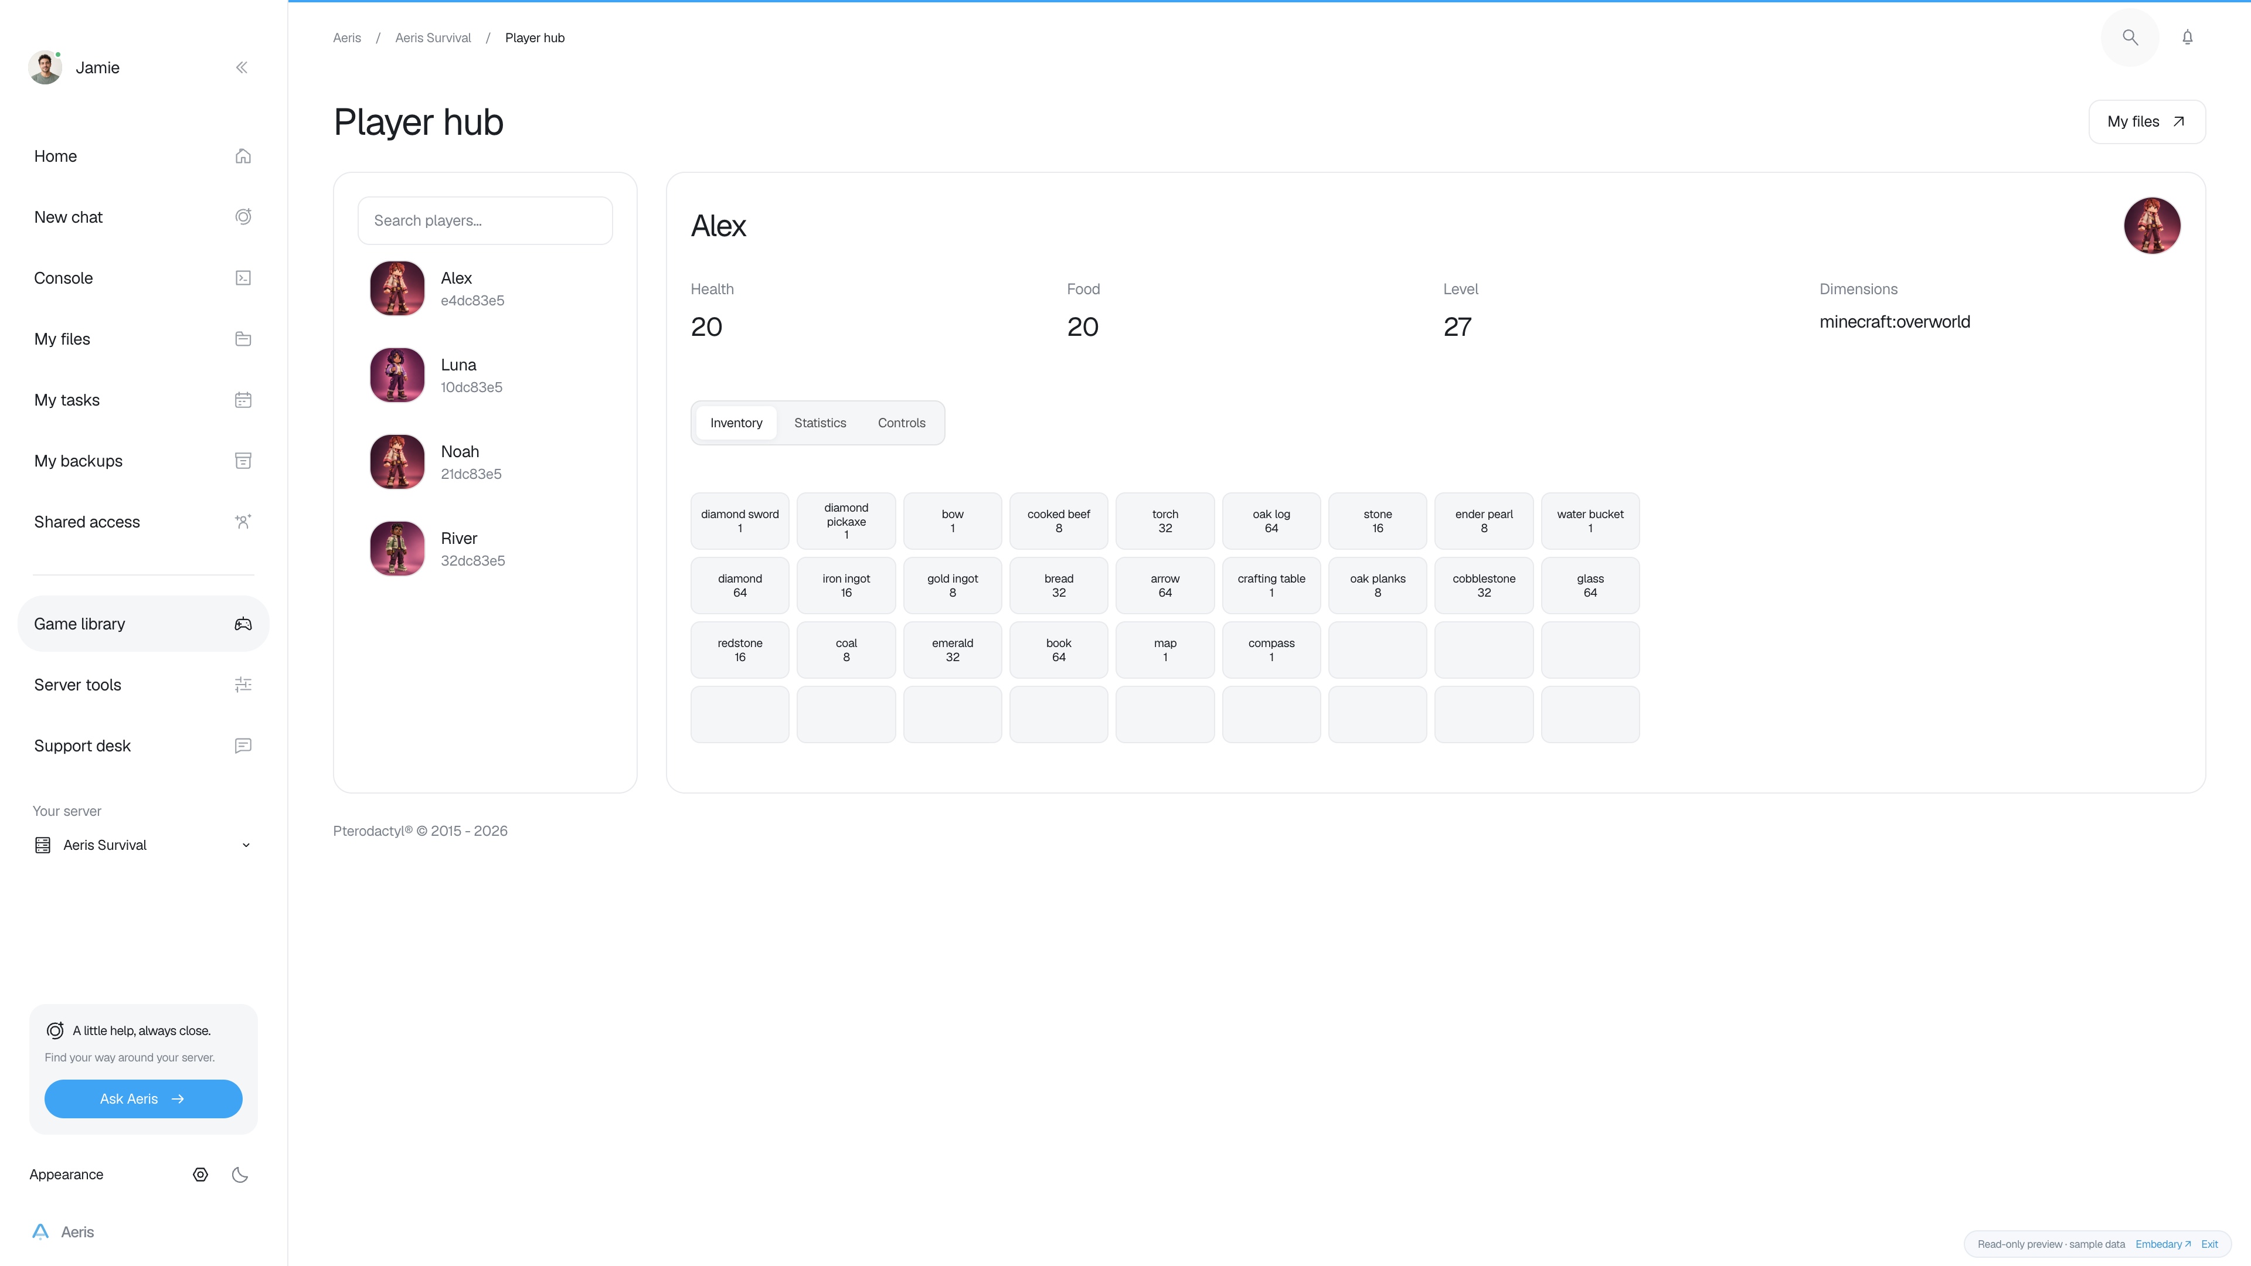Click the crafting table inventory slot
Screen dimensions: 2251x1266
tap(1271, 586)
